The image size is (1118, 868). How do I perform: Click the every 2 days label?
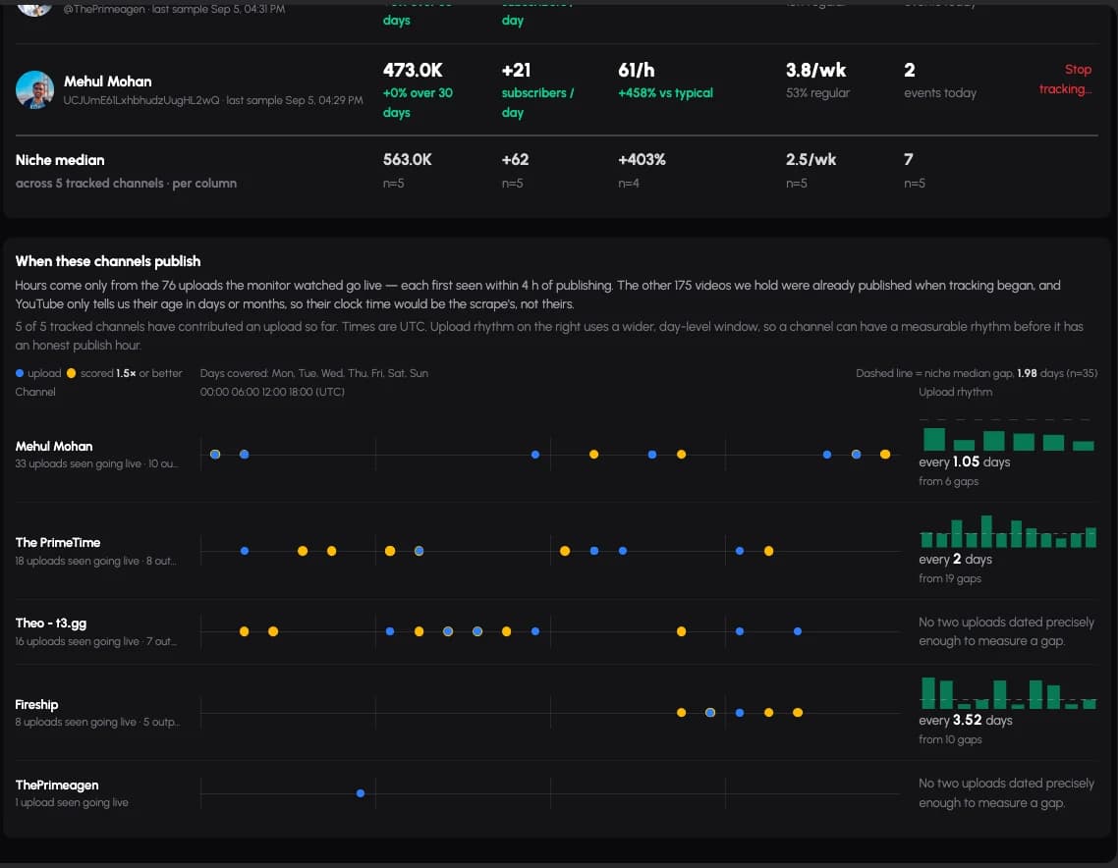[956, 560]
